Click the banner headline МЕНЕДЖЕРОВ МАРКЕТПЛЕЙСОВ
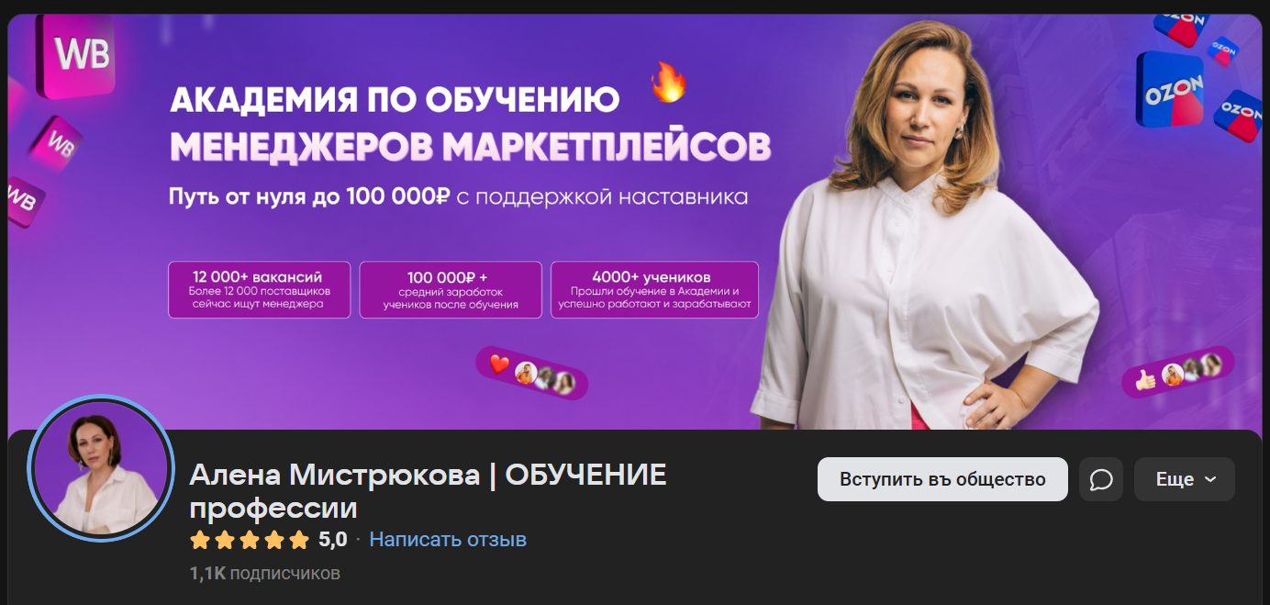This screenshot has height=605, width=1270. [x=471, y=146]
